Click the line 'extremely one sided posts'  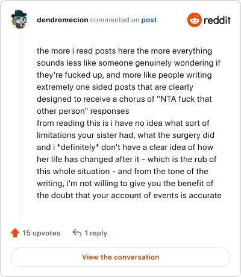(115, 87)
